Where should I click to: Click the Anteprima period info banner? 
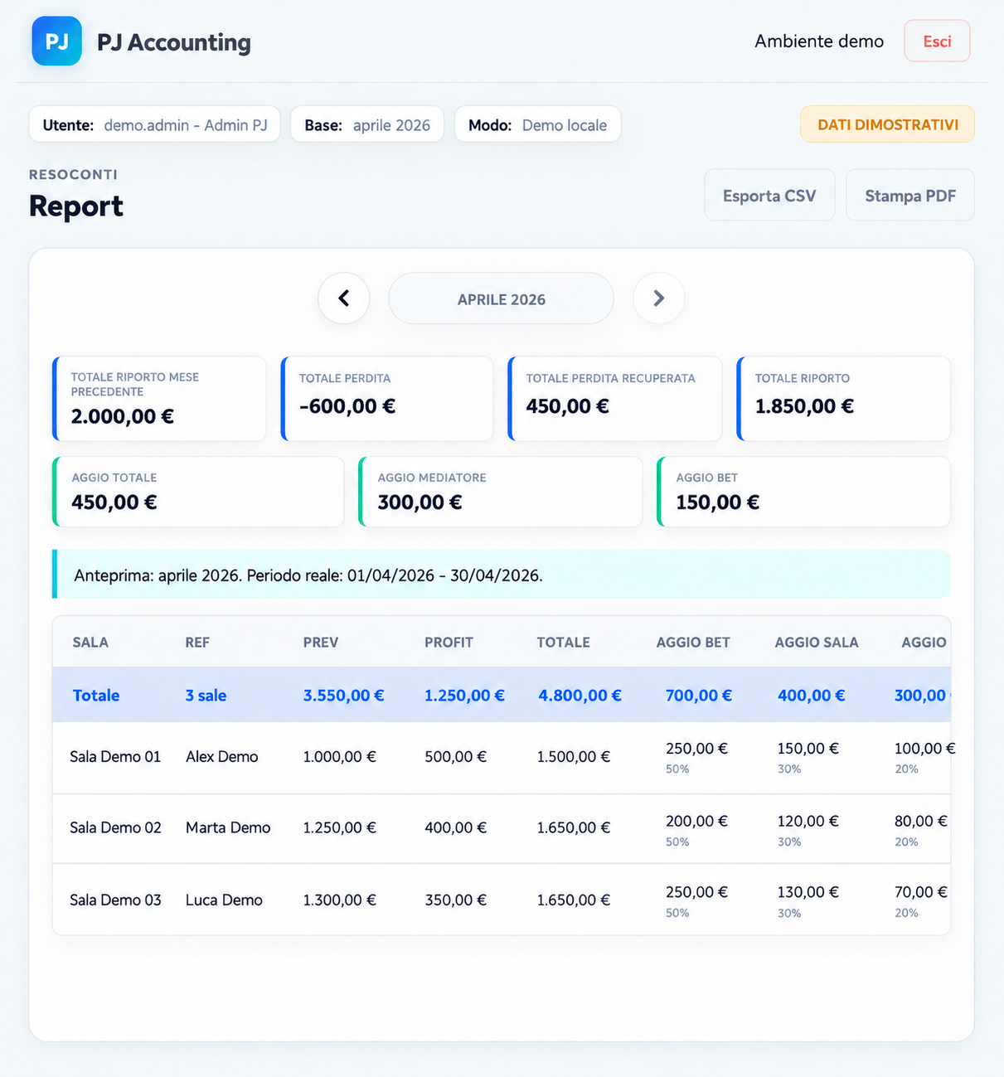[501, 574]
